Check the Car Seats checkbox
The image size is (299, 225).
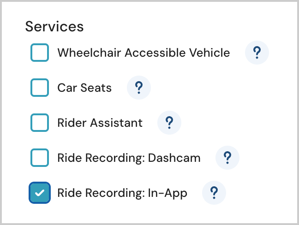pos(40,88)
